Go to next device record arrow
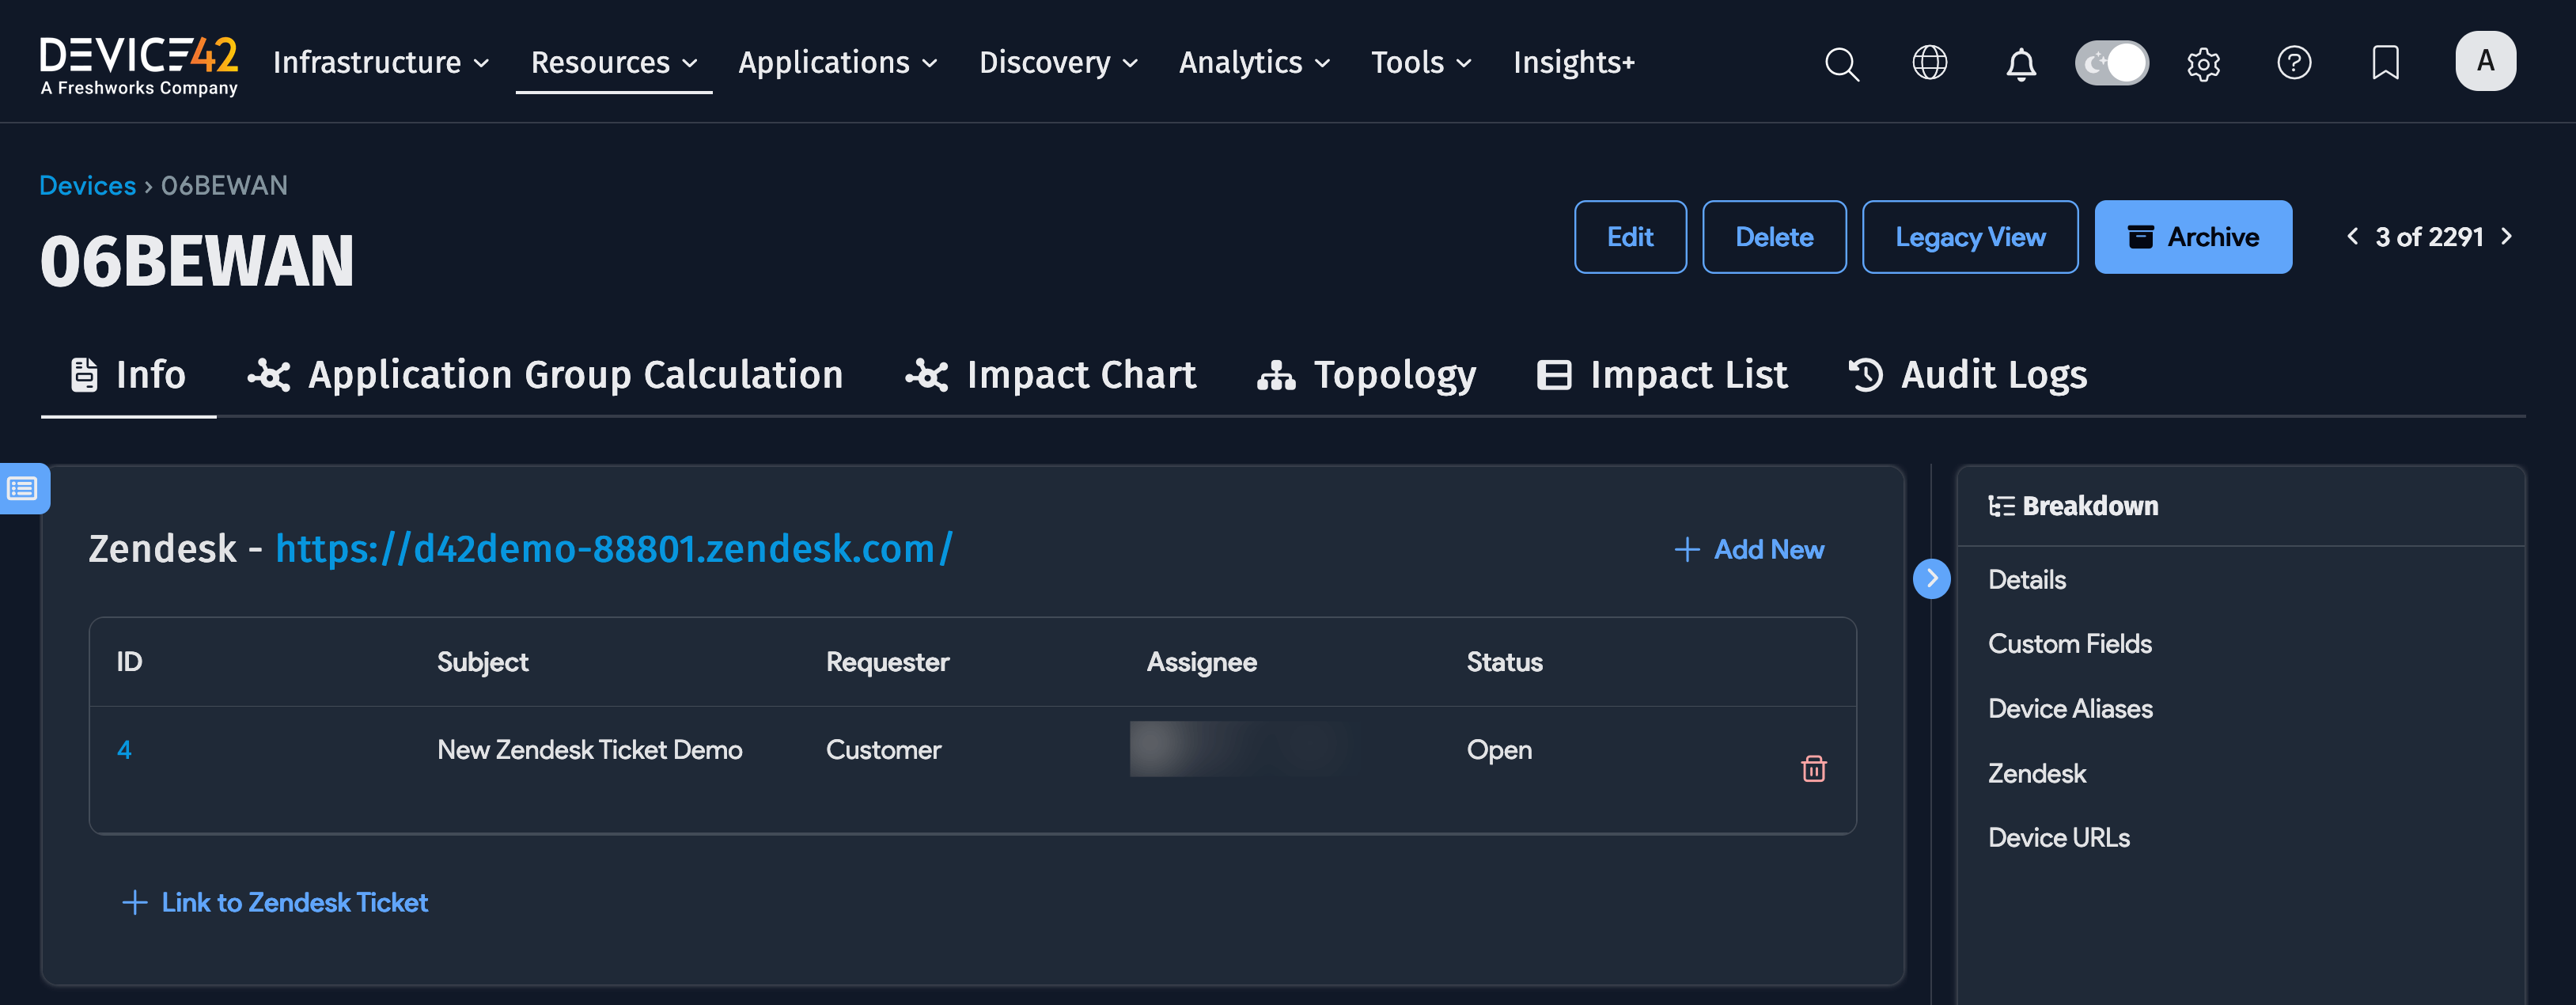This screenshot has height=1005, width=2576. coord(2506,237)
